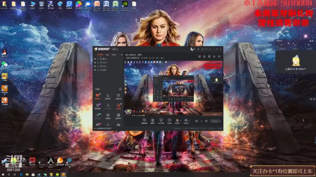
Task: Toggle eye icon of the topmost source row
Action: [x=95, y=59]
